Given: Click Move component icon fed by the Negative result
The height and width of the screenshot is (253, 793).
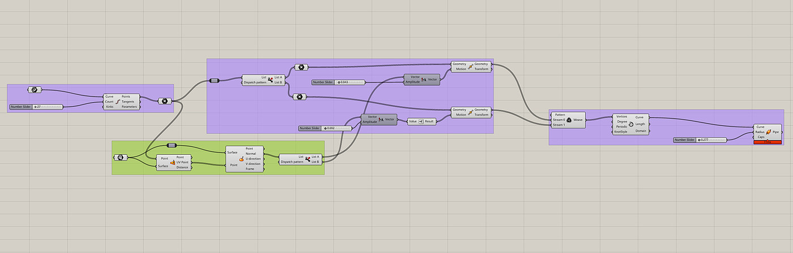Looking at the screenshot, I should 470,112.
